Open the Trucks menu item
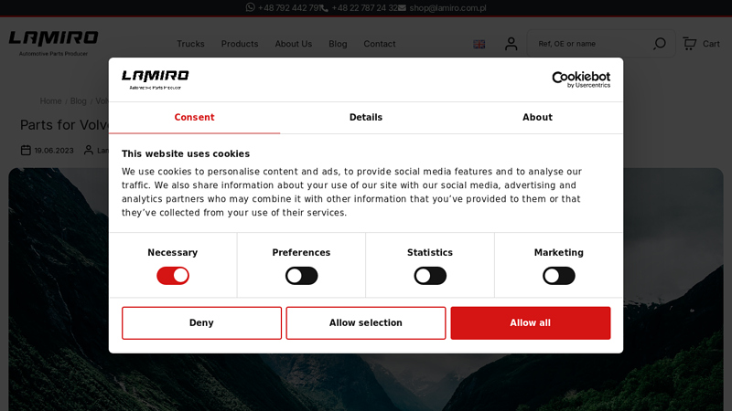The image size is (732, 411). click(x=190, y=44)
